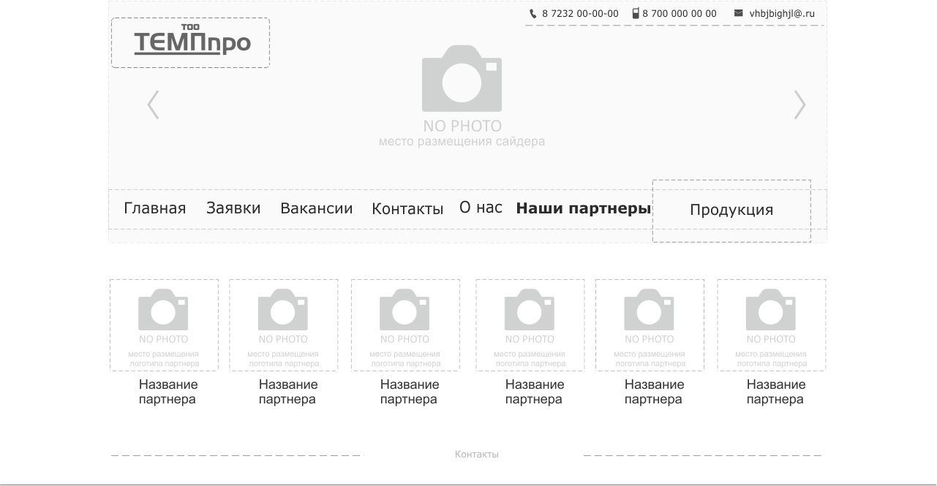Image resolution: width=937 pixels, height=486 pixels.
Task: Go to Контакты in navigation bar
Action: point(407,209)
